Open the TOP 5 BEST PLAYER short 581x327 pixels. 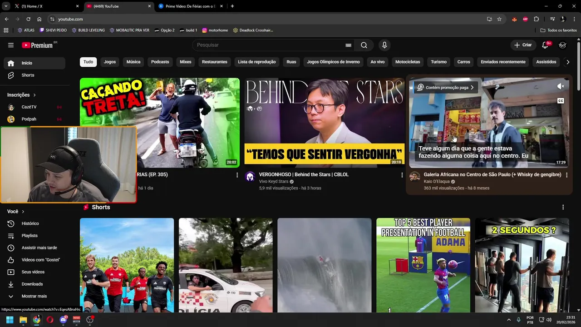click(x=423, y=265)
